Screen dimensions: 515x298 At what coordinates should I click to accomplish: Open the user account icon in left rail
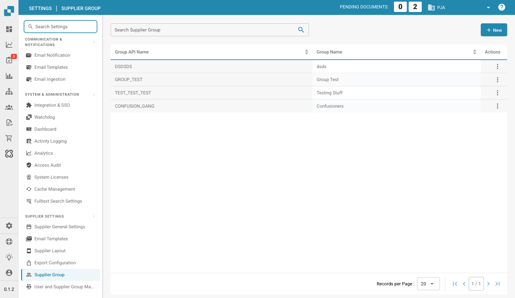click(9, 273)
